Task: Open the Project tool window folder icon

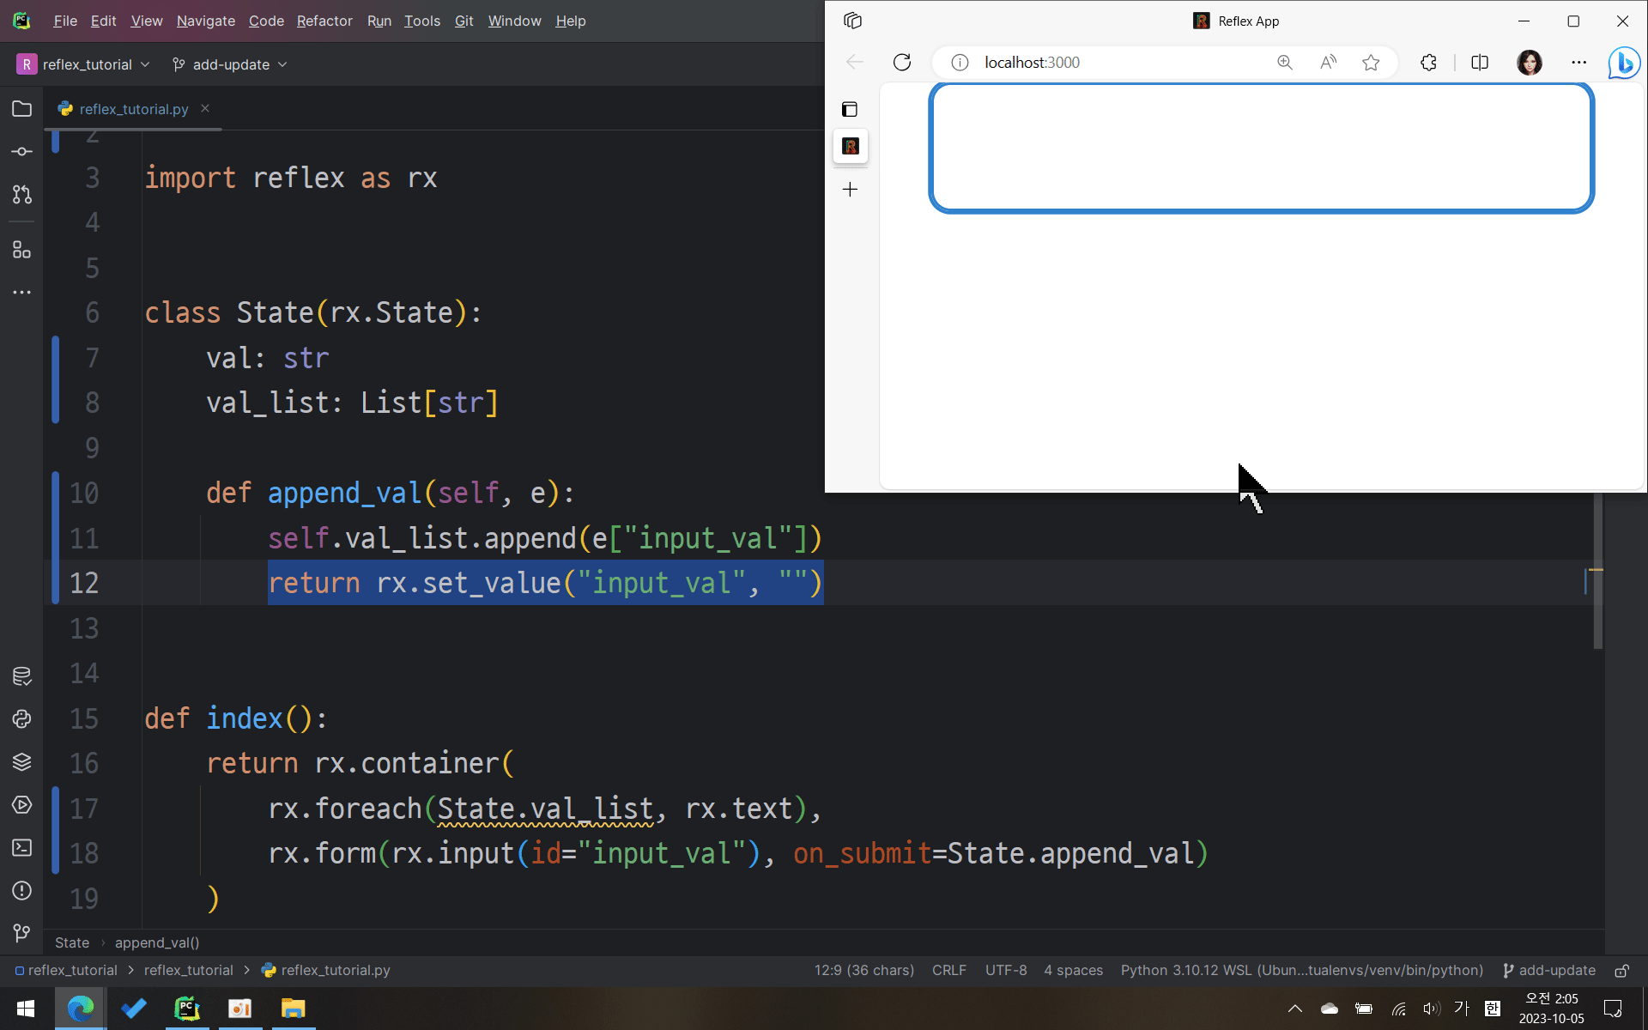Action: (x=22, y=109)
